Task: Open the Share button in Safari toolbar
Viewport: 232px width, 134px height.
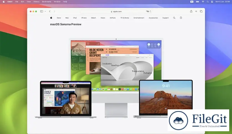Action: 191,11
